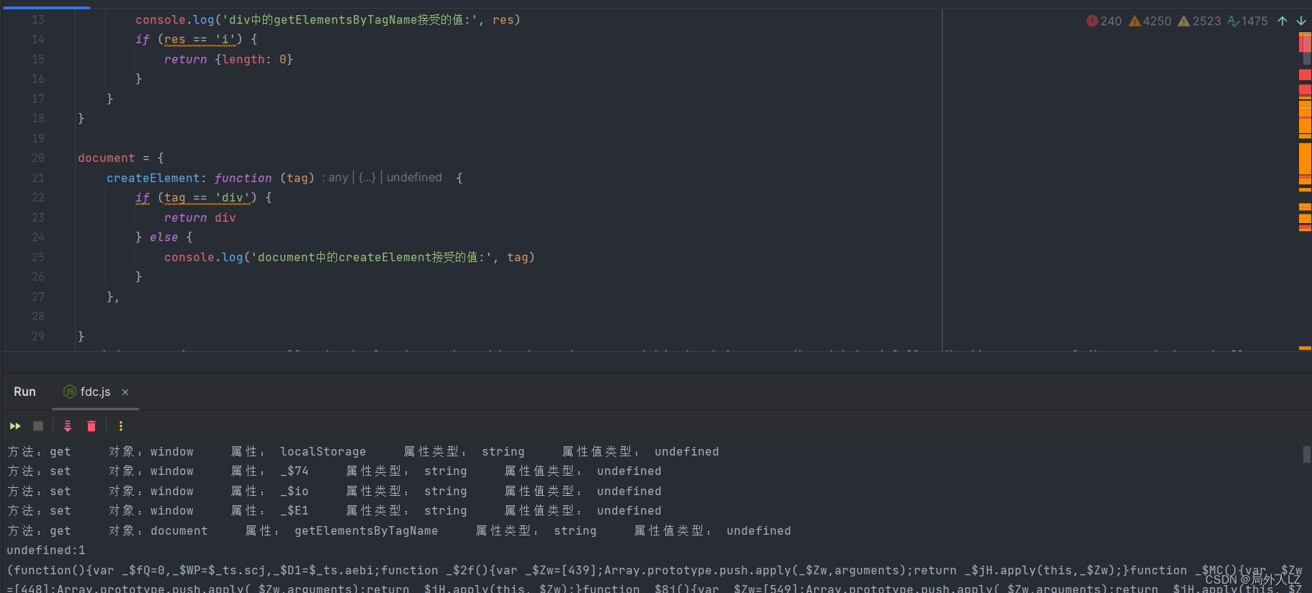Click the createElement function name
The image size is (1312, 593).
[153, 178]
